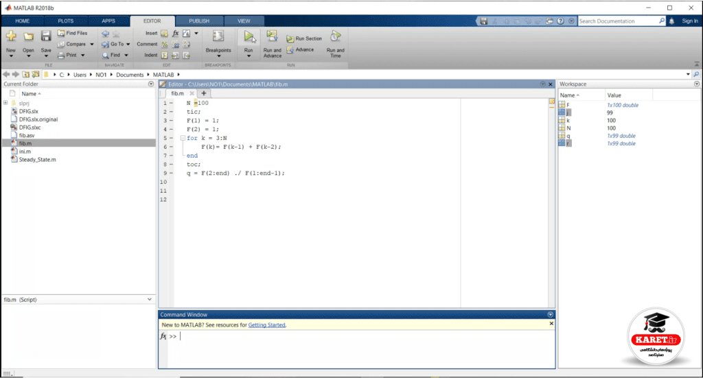Viewport: 703px width, 378px height.
Task: Open the address bar history dropdown
Action: [x=688, y=74]
